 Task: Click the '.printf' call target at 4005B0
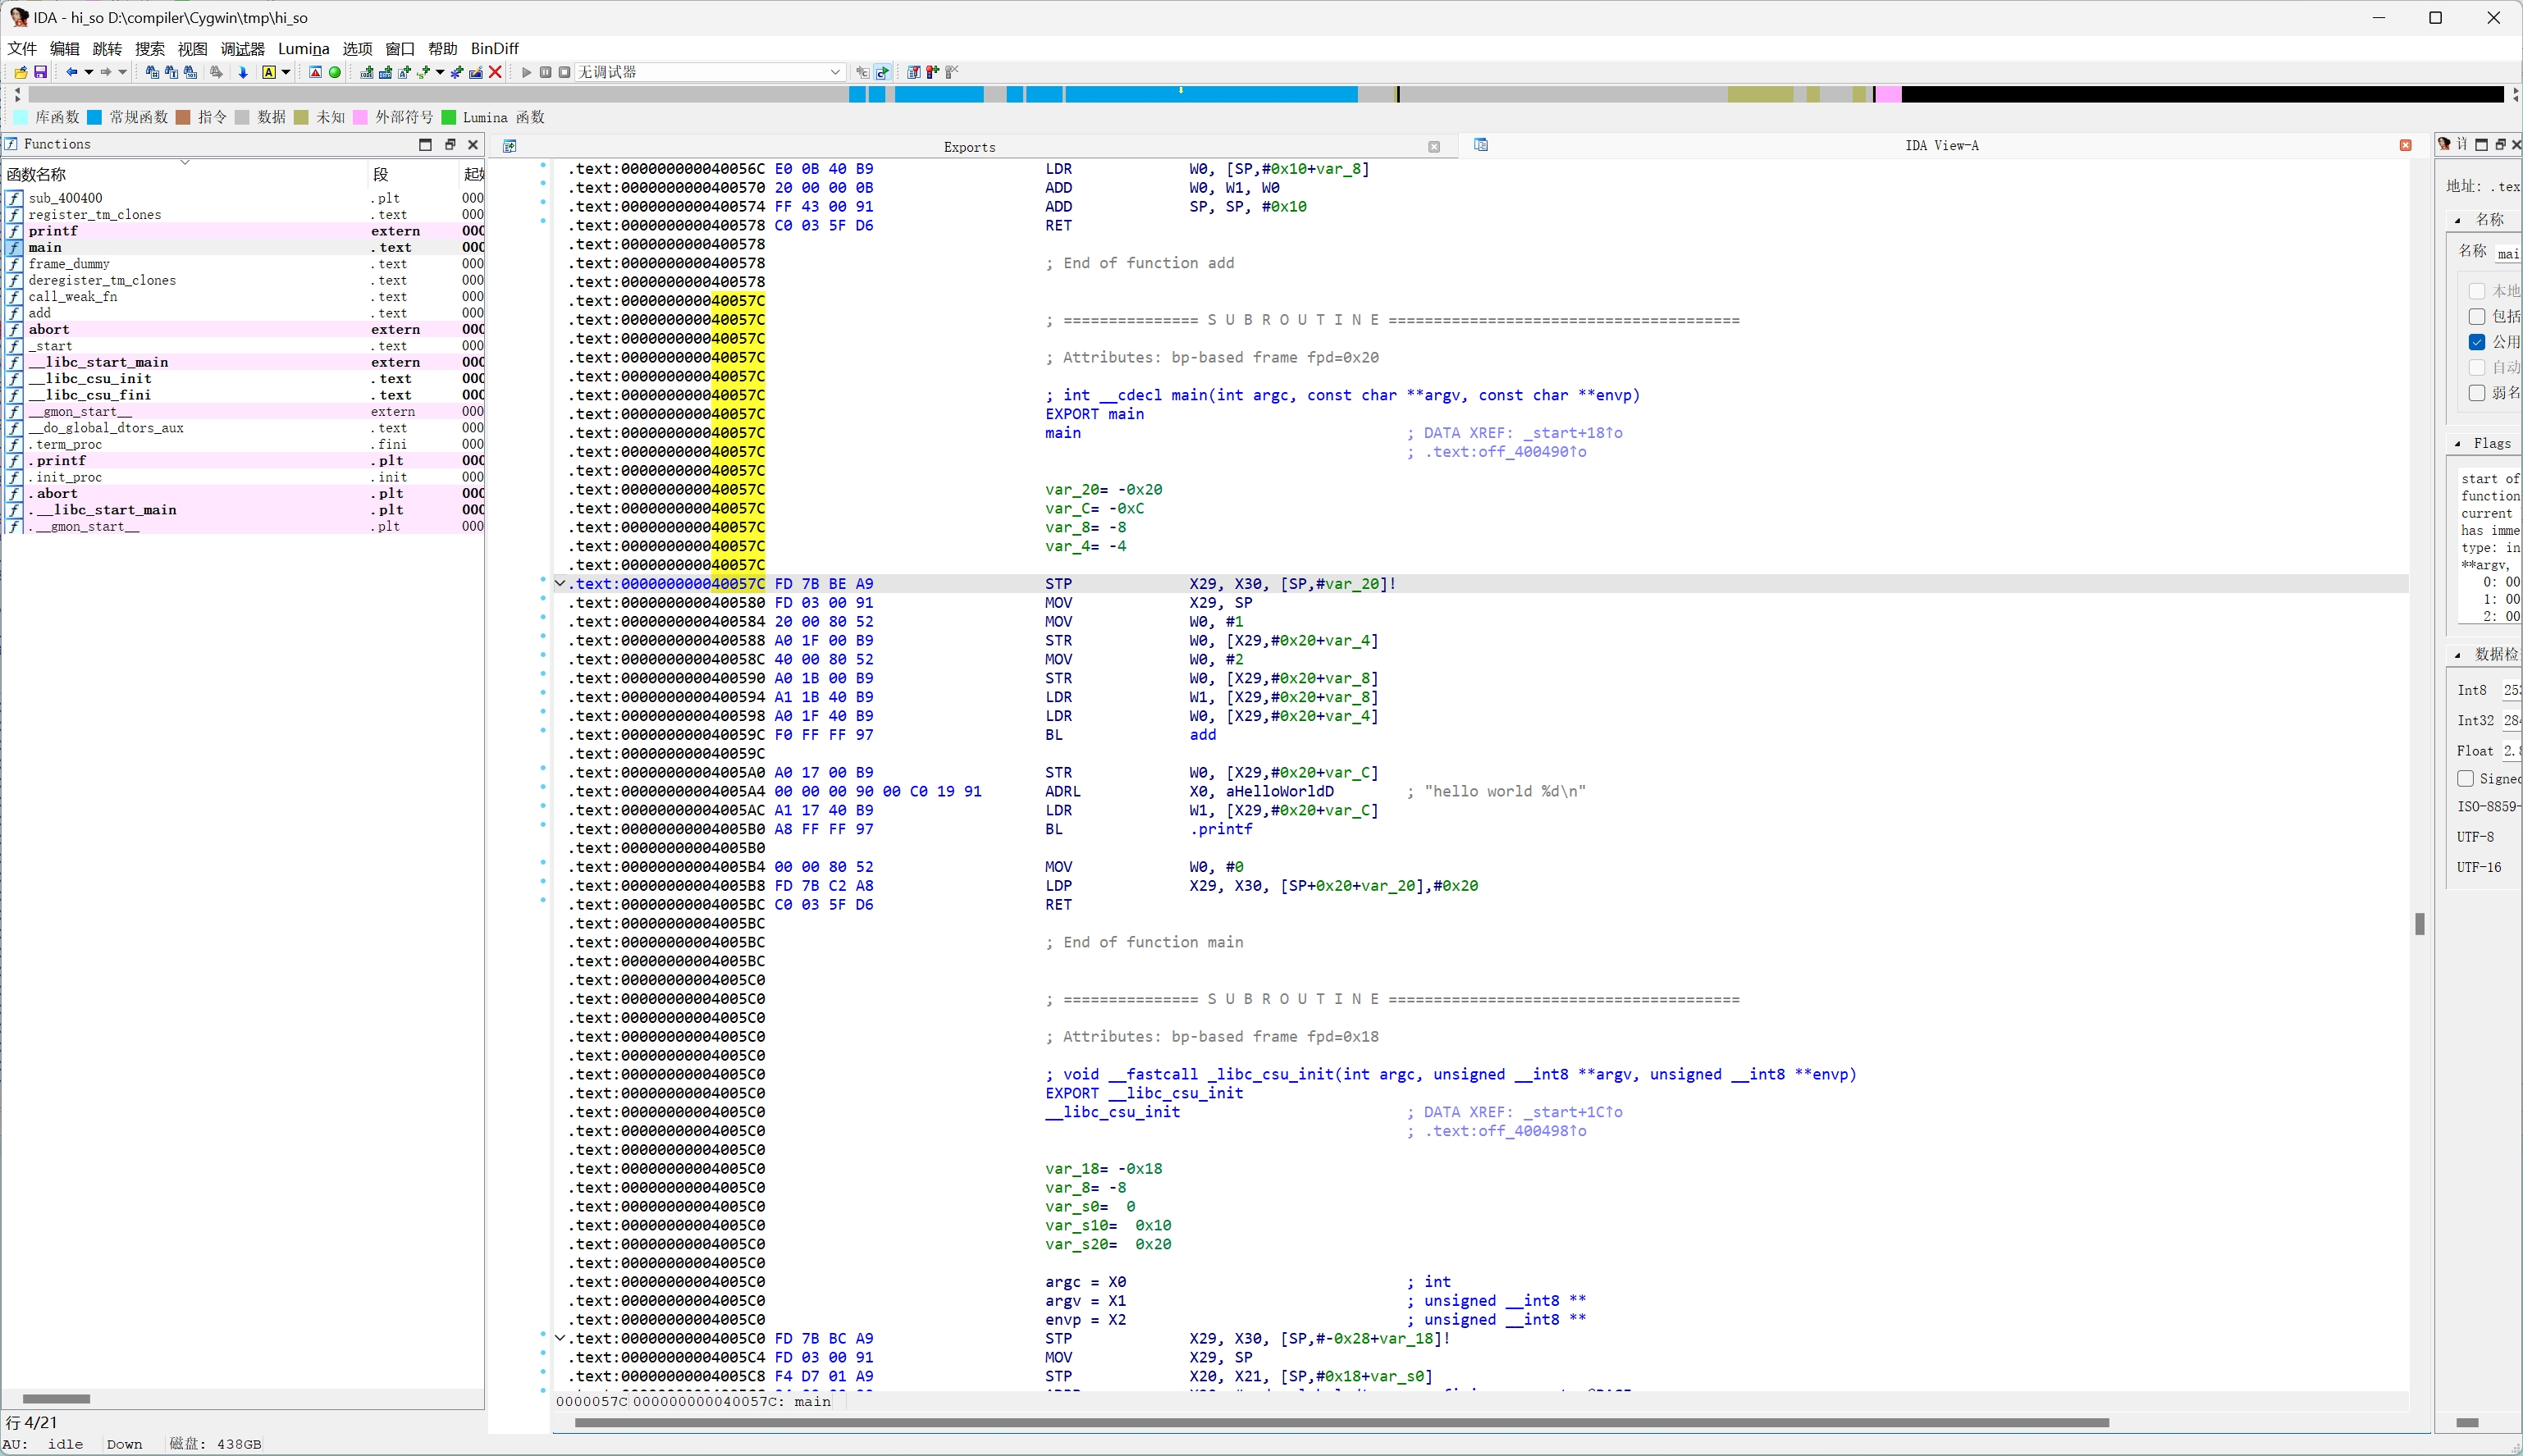(x=1221, y=829)
